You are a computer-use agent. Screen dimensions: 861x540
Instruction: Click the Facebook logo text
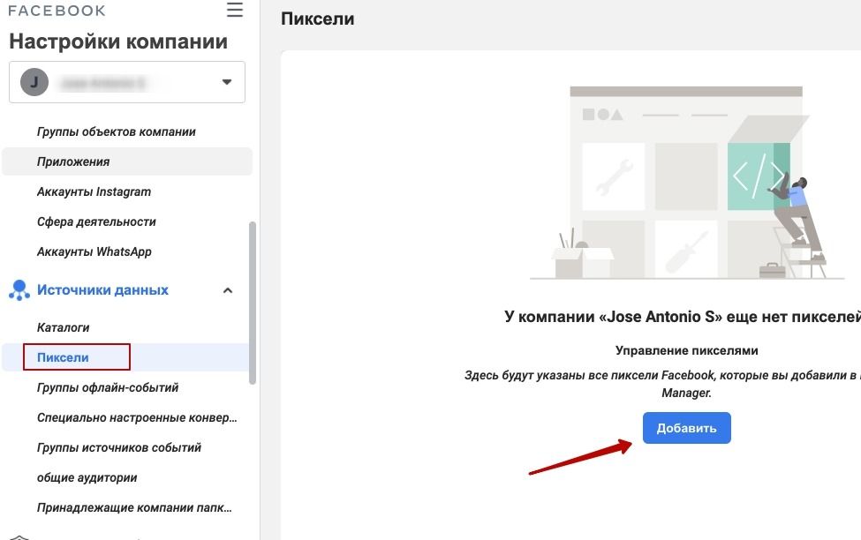[x=57, y=11]
